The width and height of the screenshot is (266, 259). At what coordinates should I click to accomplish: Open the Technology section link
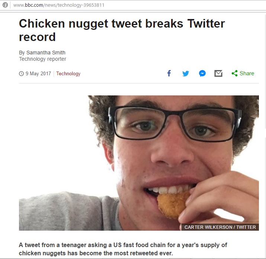click(x=68, y=73)
